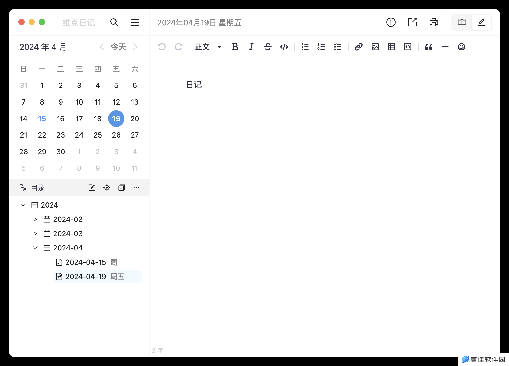509x366 pixels.
Task: Select grayed May 11 in calendar
Action: (x=135, y=168)
